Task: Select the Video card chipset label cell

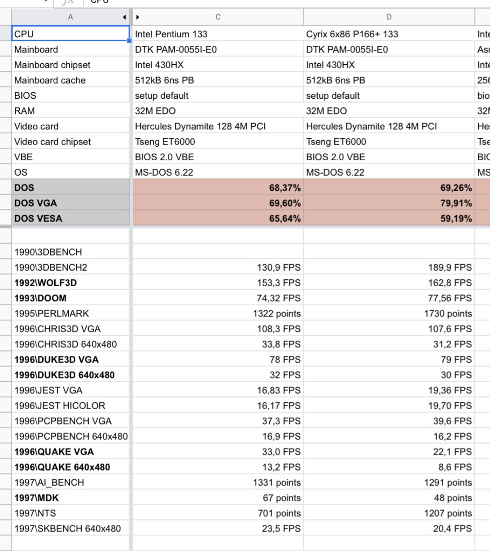Action: click(70, 141)
